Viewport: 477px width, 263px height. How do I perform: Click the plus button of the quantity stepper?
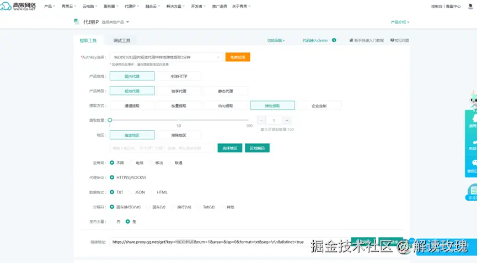click(287, 120)
